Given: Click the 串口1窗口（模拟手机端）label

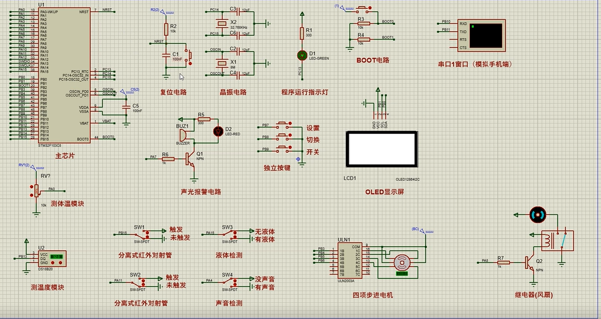Looking at the screenshot, I should pyautogui.click(x=475, y=64).
